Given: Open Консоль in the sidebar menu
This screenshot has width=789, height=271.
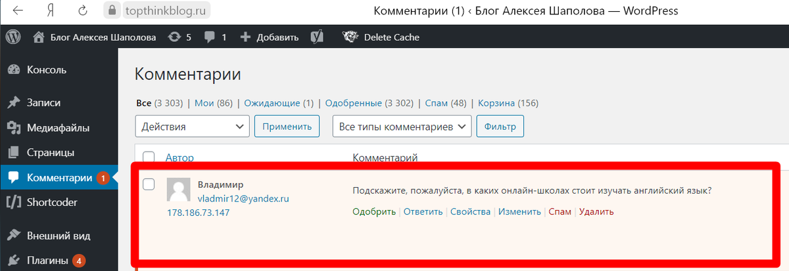Looking at the screenshot, I should 47,70.
